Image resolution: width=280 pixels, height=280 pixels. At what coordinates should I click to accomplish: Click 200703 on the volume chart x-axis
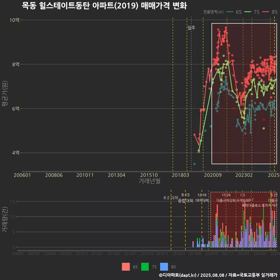click(x=34, y=253)
